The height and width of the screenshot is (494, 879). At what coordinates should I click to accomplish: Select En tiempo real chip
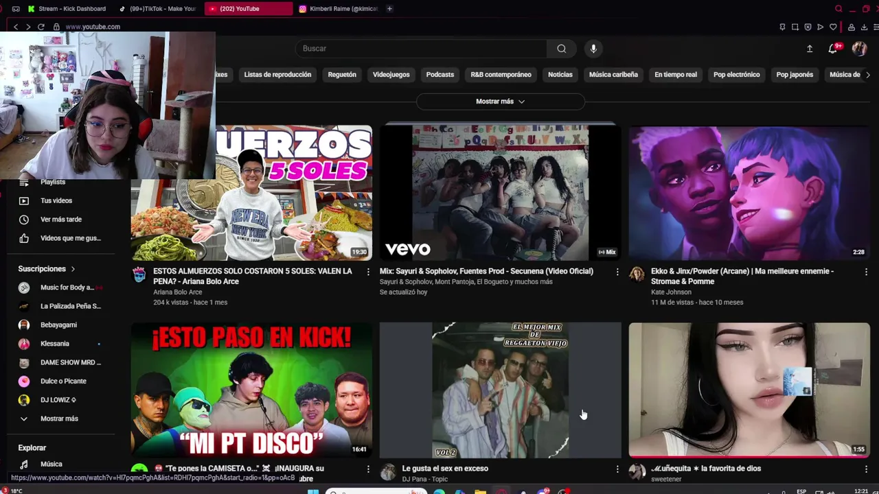point(676,75)
